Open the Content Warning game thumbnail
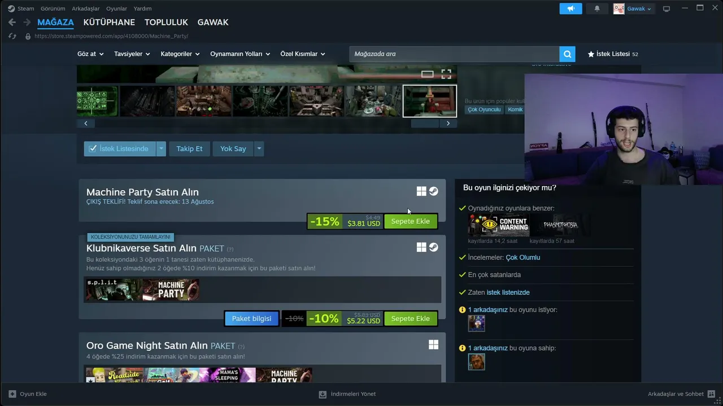This screenshot has height=406, width=723. pos(499,225)
